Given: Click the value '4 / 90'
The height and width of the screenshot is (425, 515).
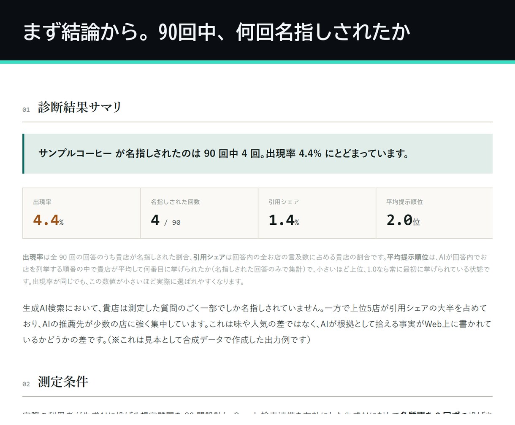Looking at the screenshot, I should click(x=165, y=221).
